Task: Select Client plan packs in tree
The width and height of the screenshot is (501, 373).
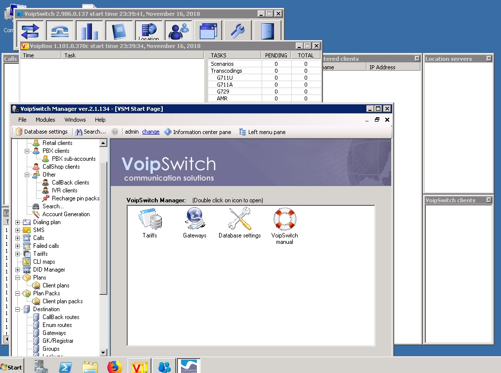Action: point(63,301)
